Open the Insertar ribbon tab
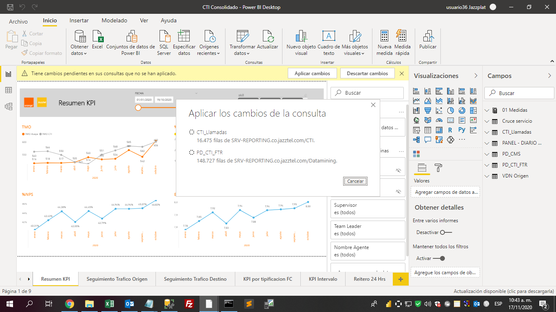 79,21
